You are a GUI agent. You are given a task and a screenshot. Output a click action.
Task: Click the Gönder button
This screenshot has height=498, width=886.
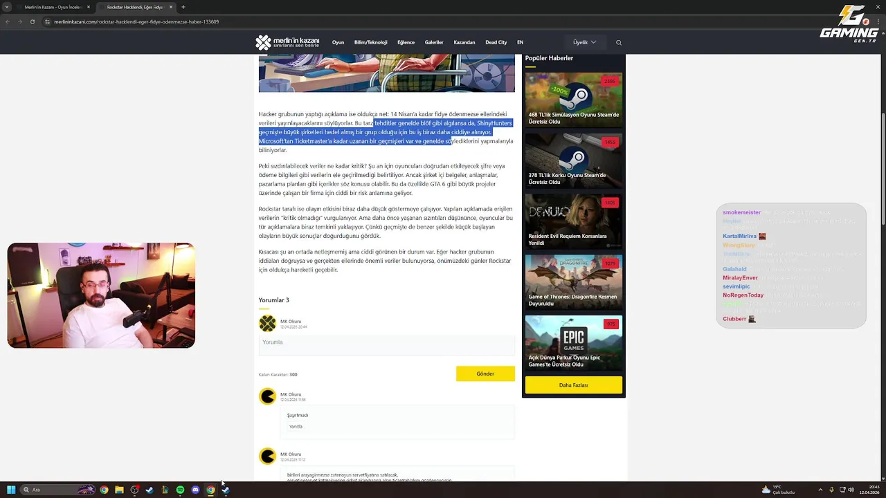click(485, 373)
